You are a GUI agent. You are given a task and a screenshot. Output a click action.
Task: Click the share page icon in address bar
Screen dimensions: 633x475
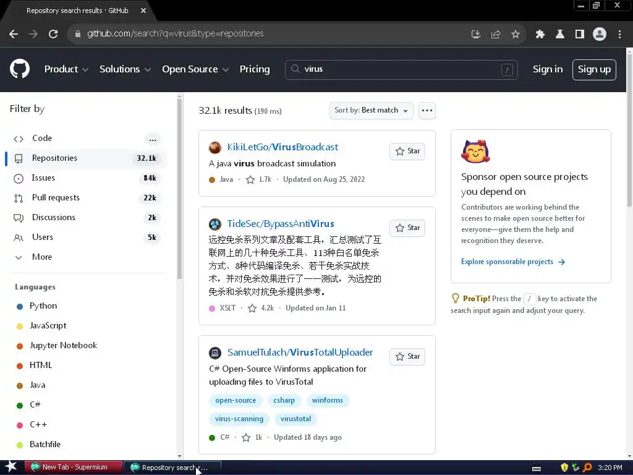(496, 35)
